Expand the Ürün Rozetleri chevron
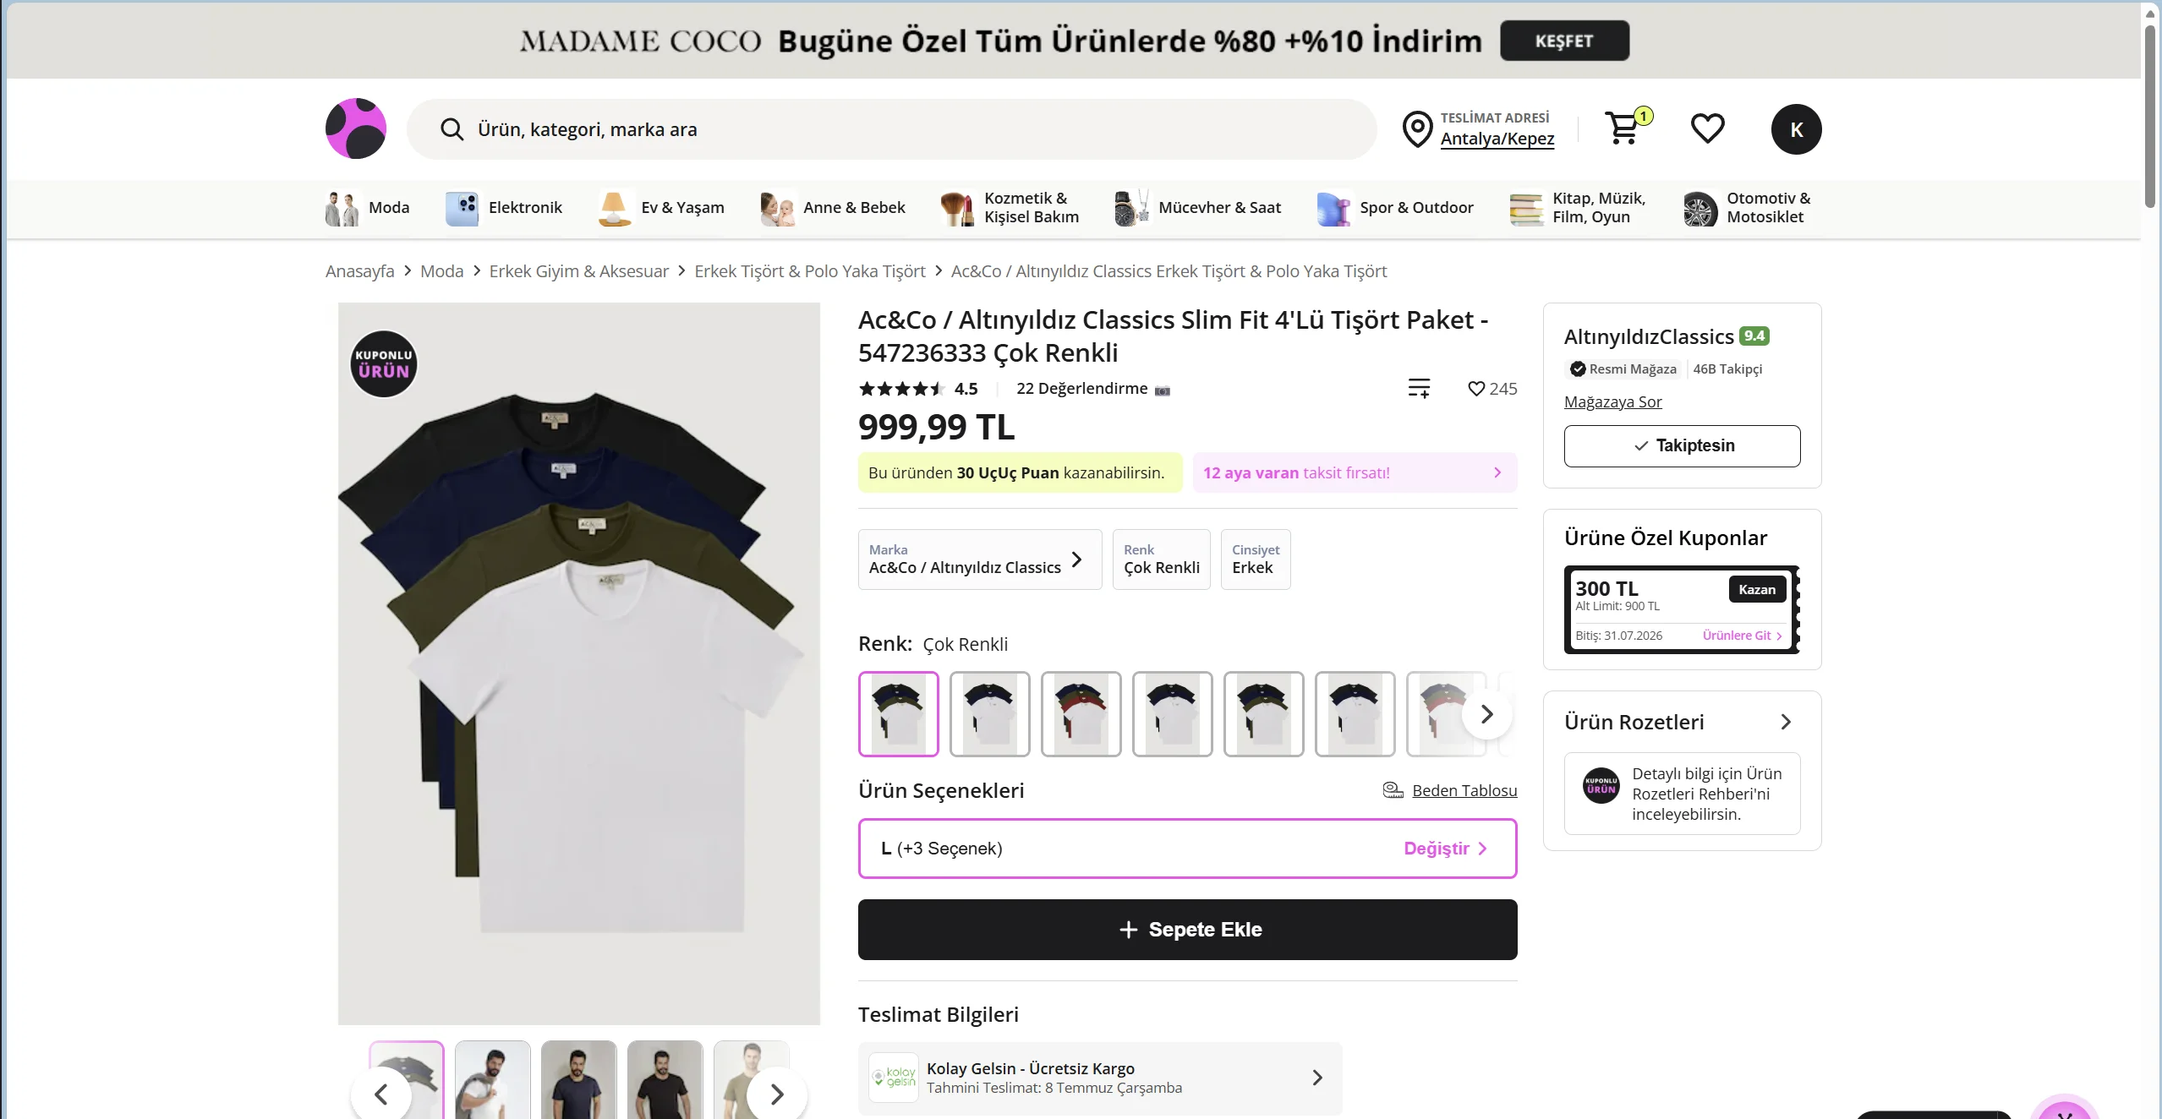This screenshot has height=1119, width=2162. (1785, 722)
